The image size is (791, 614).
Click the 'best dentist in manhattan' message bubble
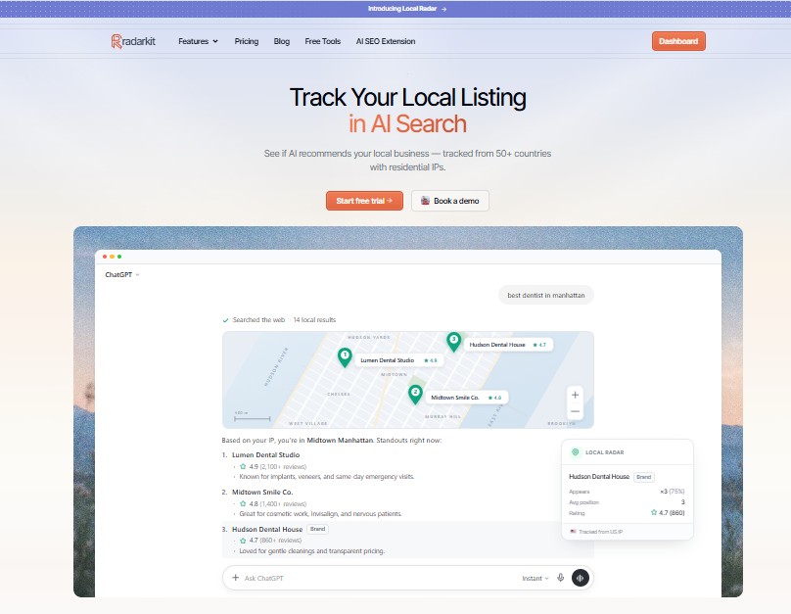click(546, 295)
